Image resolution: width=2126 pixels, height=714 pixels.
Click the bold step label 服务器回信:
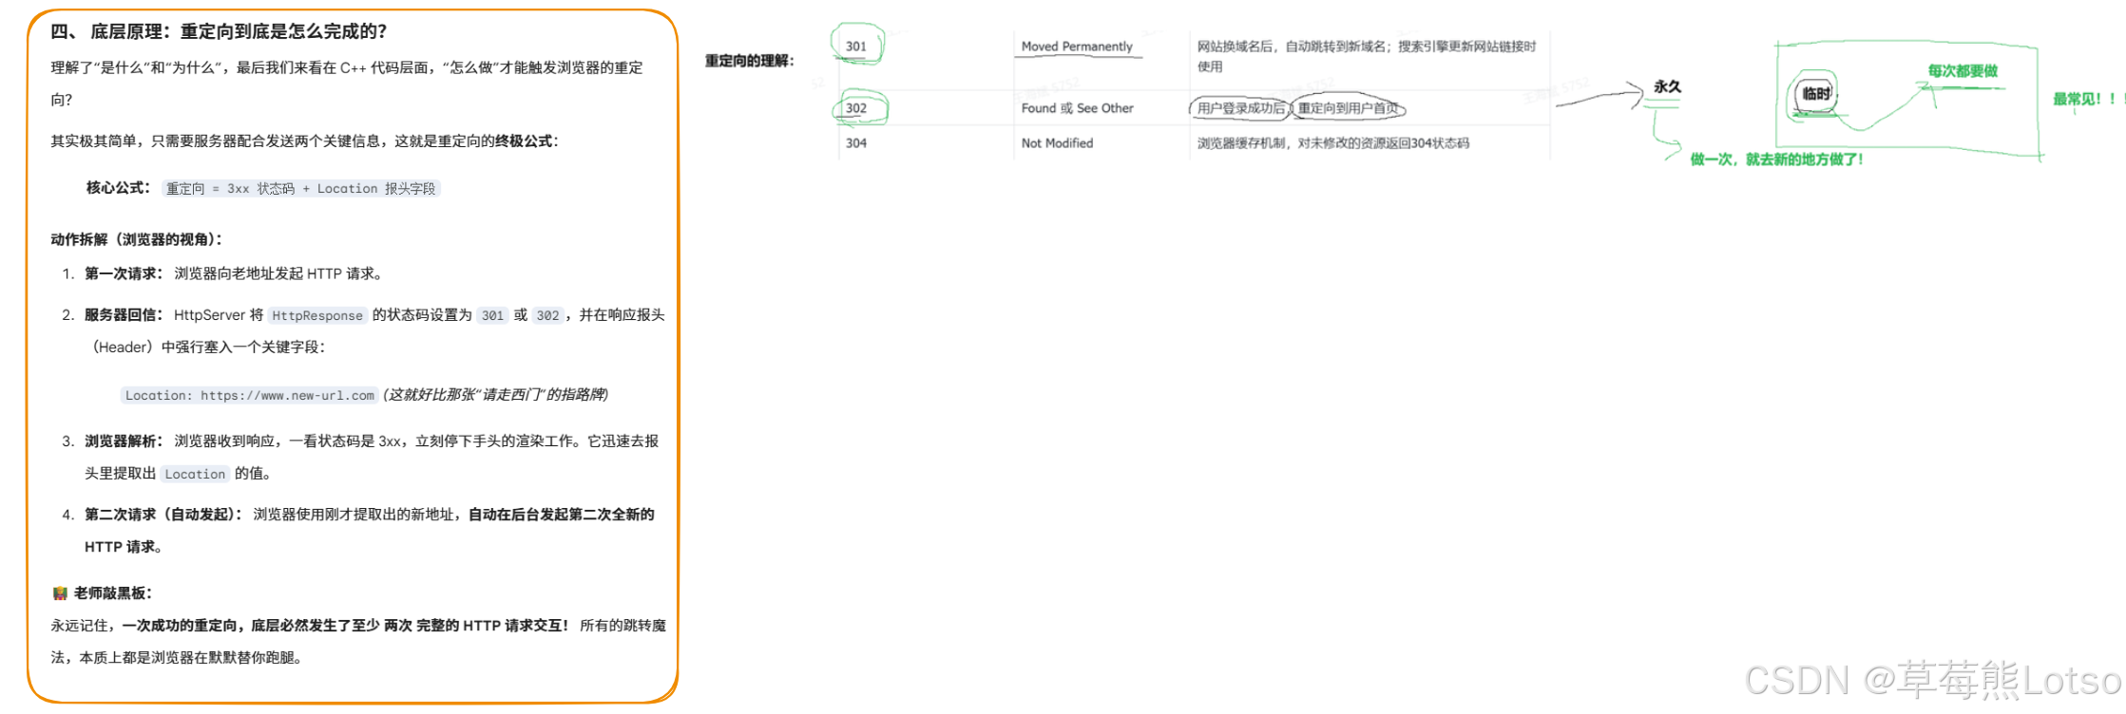(x=124, y=315)
